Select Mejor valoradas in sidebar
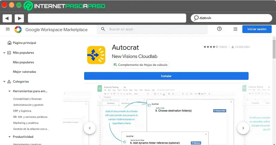276x145 pixels. (x=24, y=72)
